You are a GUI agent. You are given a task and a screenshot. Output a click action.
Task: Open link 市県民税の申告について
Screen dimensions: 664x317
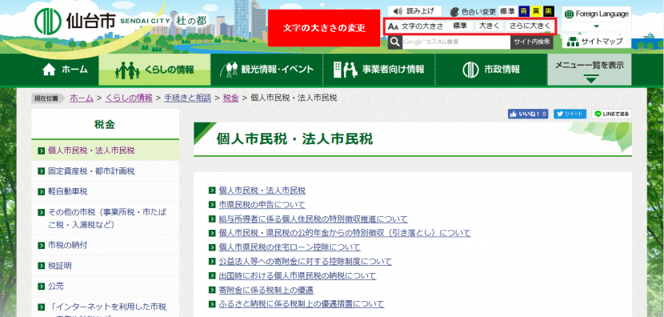click(262, 205)
